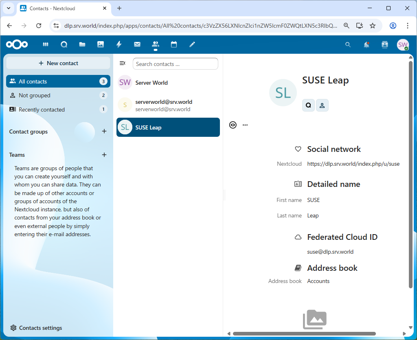
Task: Close the Contacts - Nextcloud tab
Action: click(105, 8)
